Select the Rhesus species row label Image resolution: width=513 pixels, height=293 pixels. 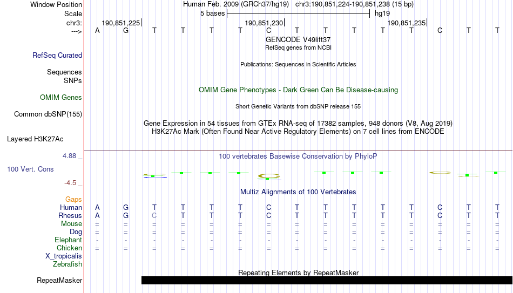(70, 216)
